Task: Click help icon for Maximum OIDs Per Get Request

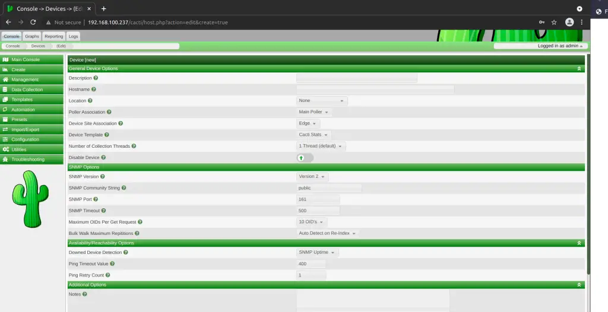Action: (140, 222)
